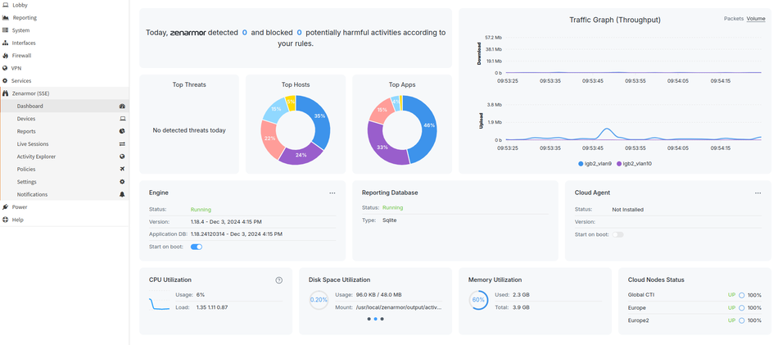778x345 pixels.
Task: Click the CPU Utilization help question icon
Action: [279, 280]
